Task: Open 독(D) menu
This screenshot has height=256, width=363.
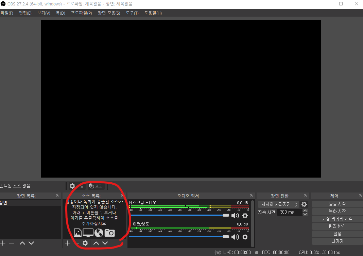Action: 60,13
